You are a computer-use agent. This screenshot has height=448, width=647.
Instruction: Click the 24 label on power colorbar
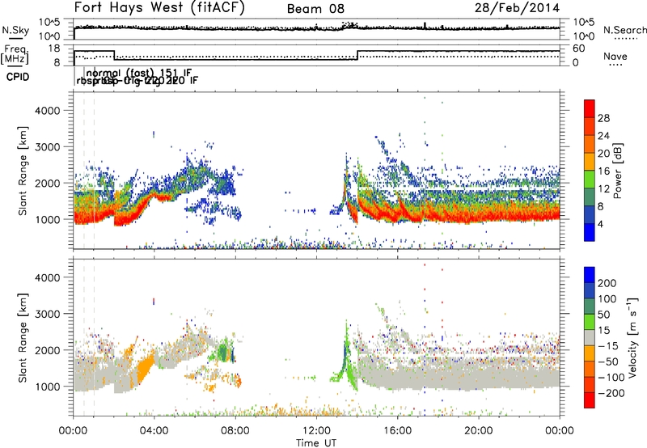pyautogui.click(x=603, y=136)
